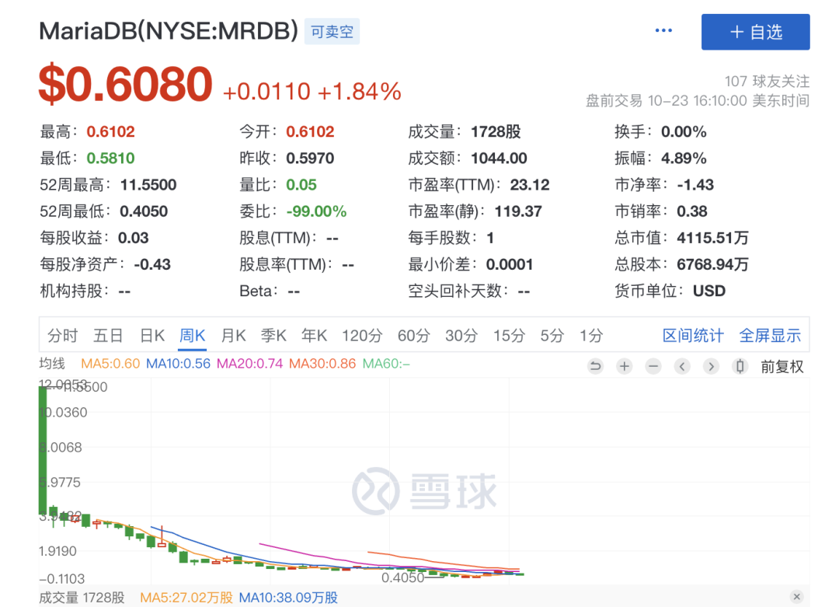Switch chart to 五日 five-day view
The width and height of the screenshot is (839, 607).
click(x=108, y=336)
